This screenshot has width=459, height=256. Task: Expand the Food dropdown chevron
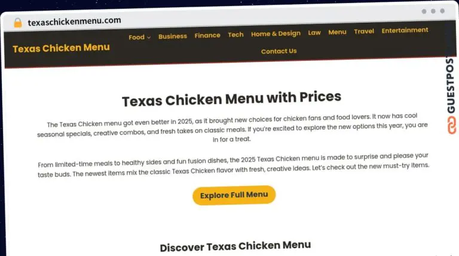click(x=149, y=38)
